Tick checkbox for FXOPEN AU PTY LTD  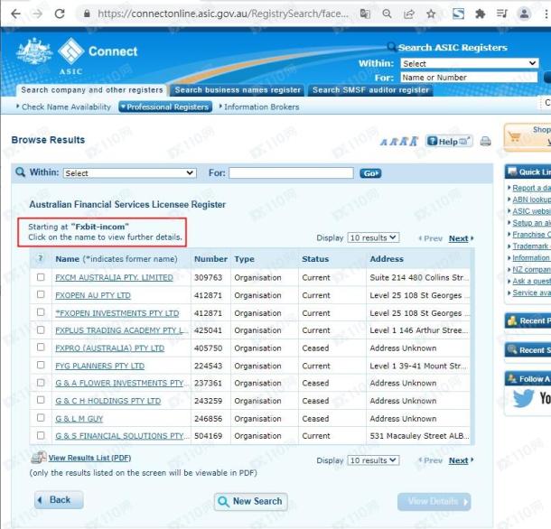point(41,294)
